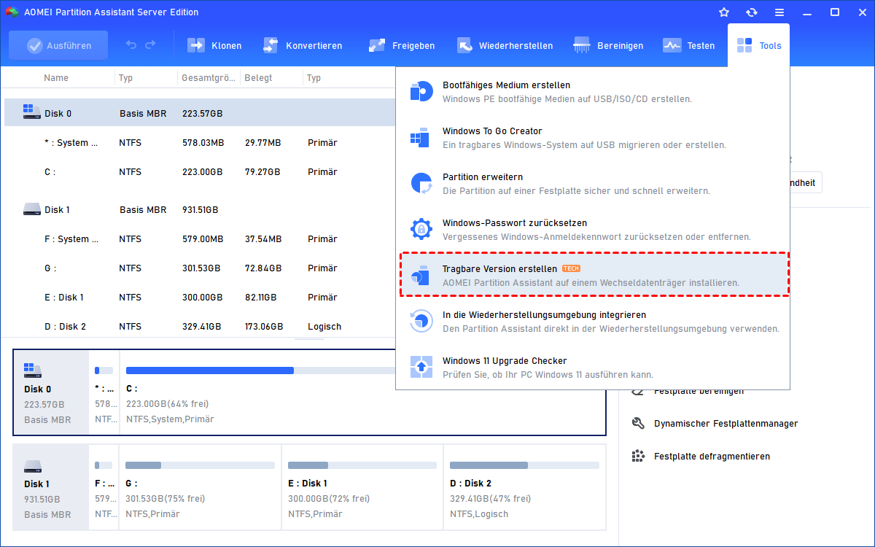Click the password reset gear-lock icon

(421, 229)
